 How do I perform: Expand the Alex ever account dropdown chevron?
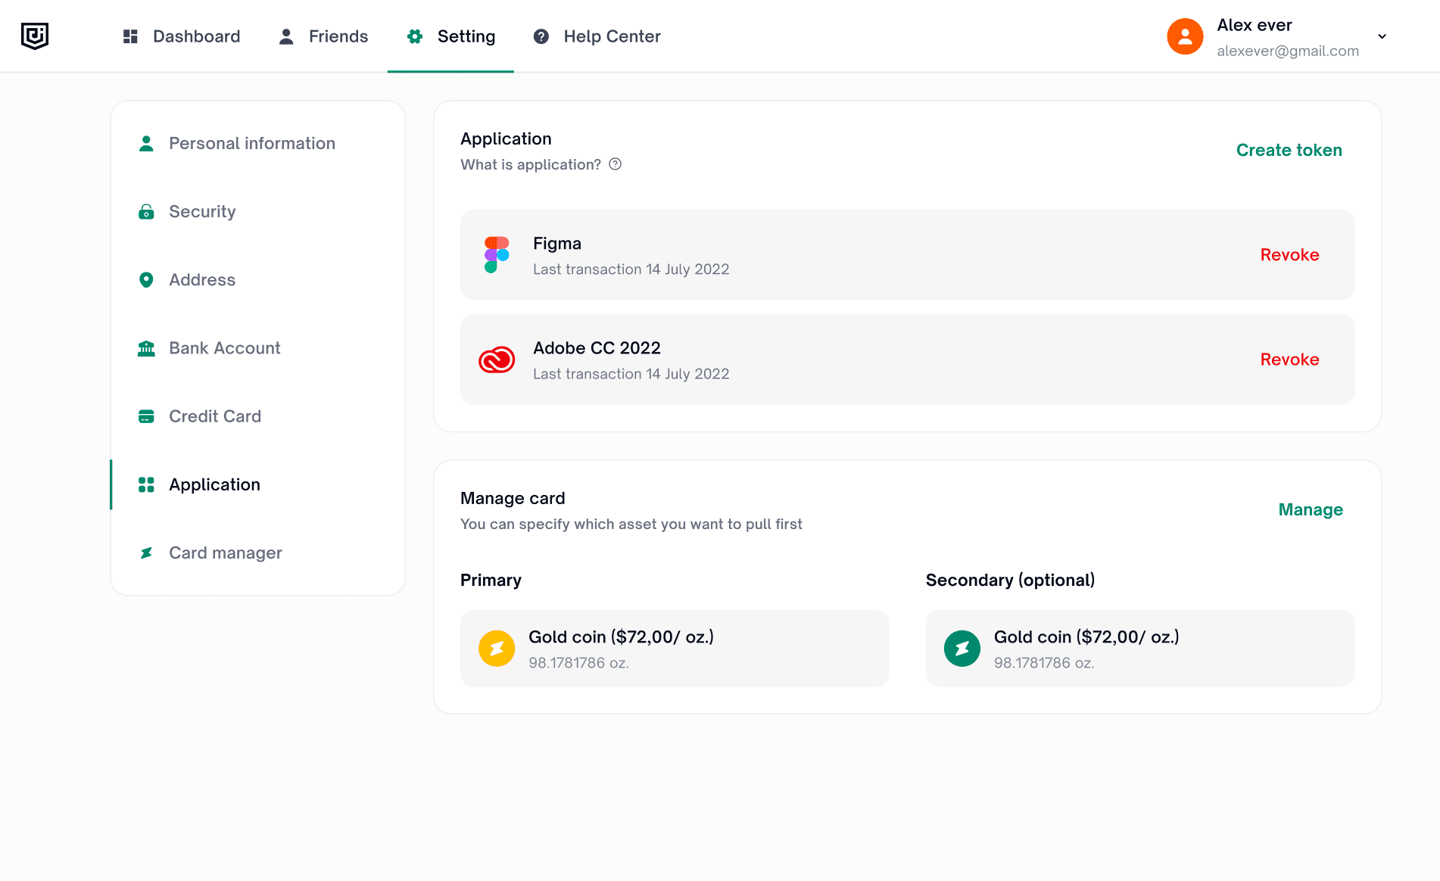1382,36
